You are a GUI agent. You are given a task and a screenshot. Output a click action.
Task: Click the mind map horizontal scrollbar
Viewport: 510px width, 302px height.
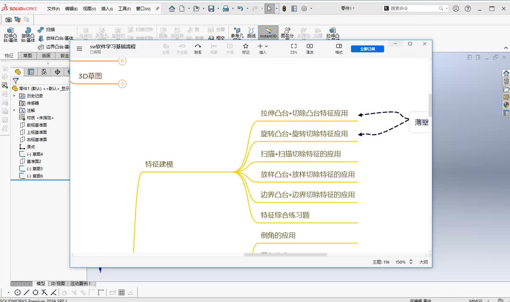coord(286,254)
